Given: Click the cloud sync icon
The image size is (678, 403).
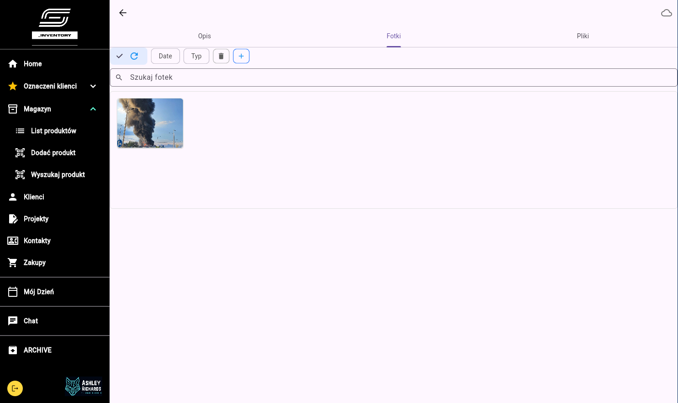Looking at the screenshot, I should point(666,13).
